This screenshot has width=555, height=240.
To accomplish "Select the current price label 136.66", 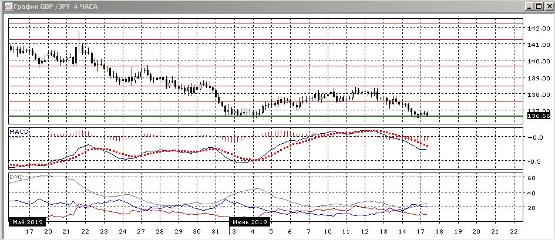I will [539, 116].
